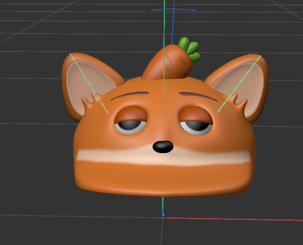
Task: Select the right upper eyelid
Action: [195, 115]
